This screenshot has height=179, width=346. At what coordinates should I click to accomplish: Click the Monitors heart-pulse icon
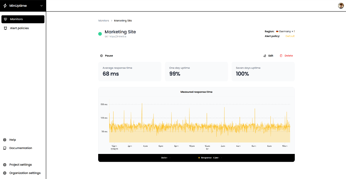click(x=5, y=19)
